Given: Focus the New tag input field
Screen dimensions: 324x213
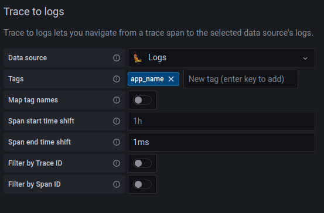Looking at the screenshot, I should click(241, 79).
